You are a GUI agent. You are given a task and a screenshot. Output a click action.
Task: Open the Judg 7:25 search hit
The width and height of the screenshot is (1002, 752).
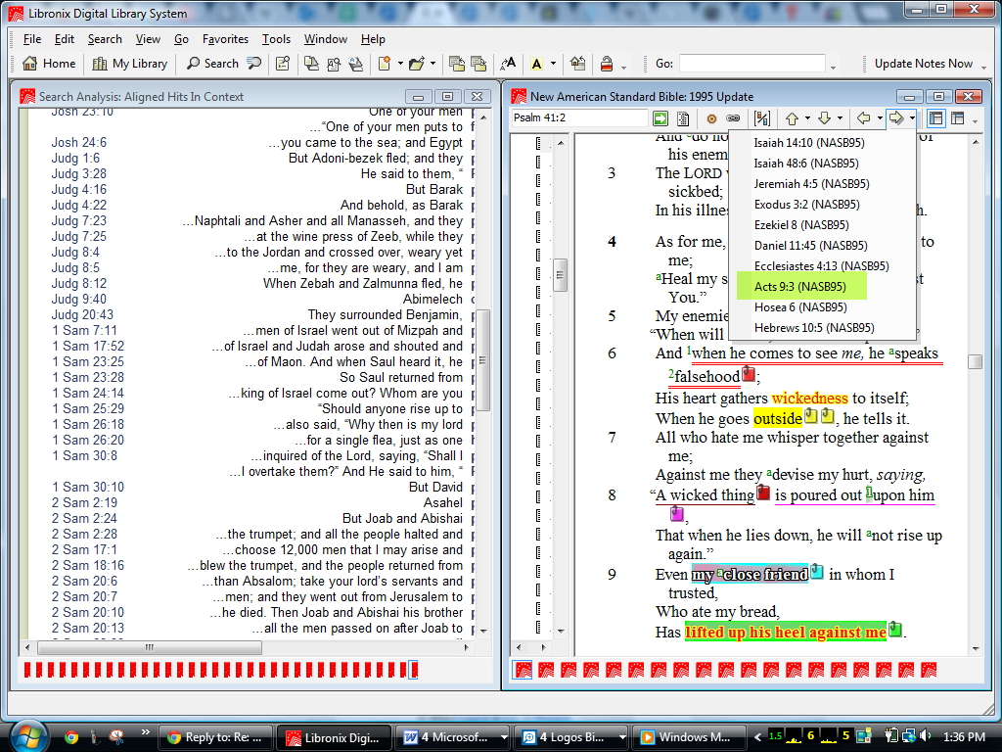point(79,237)
